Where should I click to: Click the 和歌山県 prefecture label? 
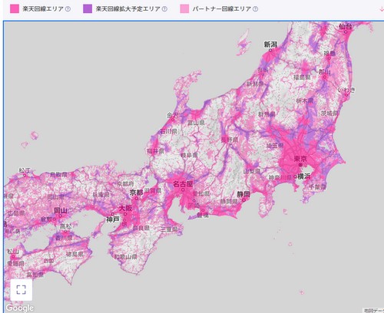(125, 257)
